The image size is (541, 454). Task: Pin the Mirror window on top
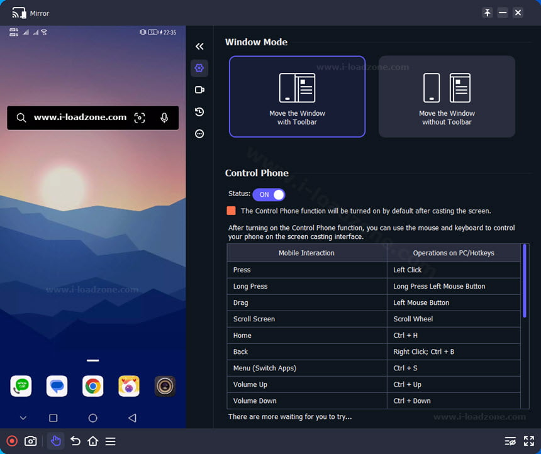click(487, 13)
